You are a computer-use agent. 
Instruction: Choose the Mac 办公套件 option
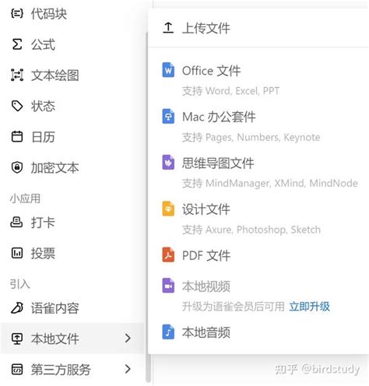pos(258,126)
